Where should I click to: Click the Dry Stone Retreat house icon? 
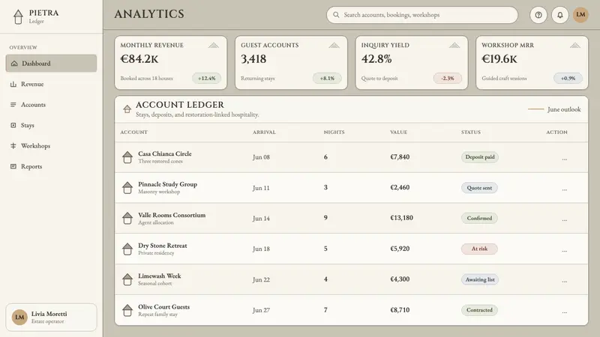pos(127,249)
